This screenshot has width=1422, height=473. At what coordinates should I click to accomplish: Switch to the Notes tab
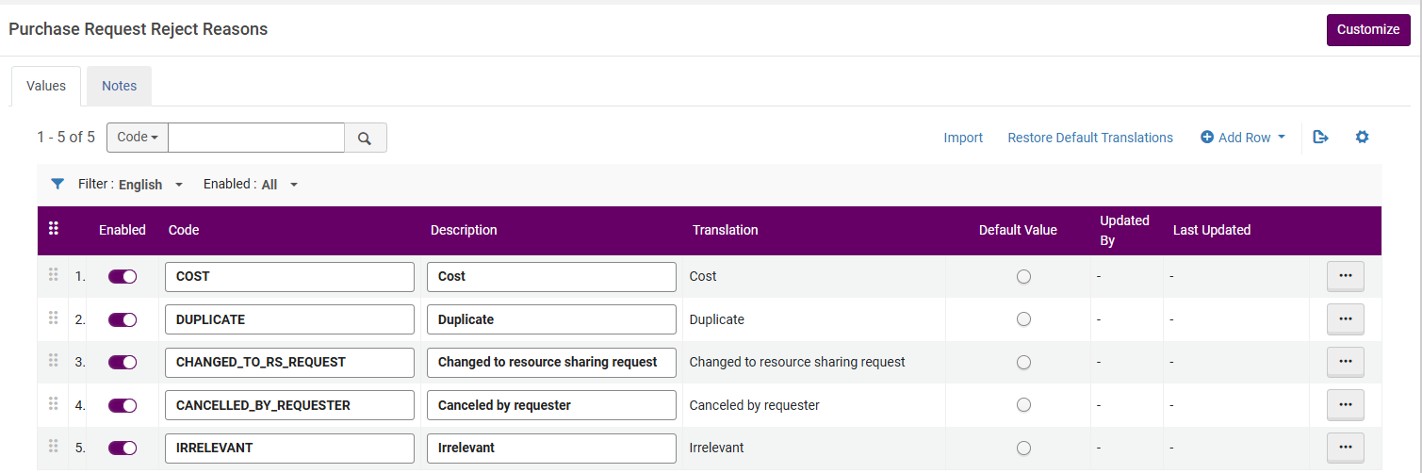tap(120, 86)
